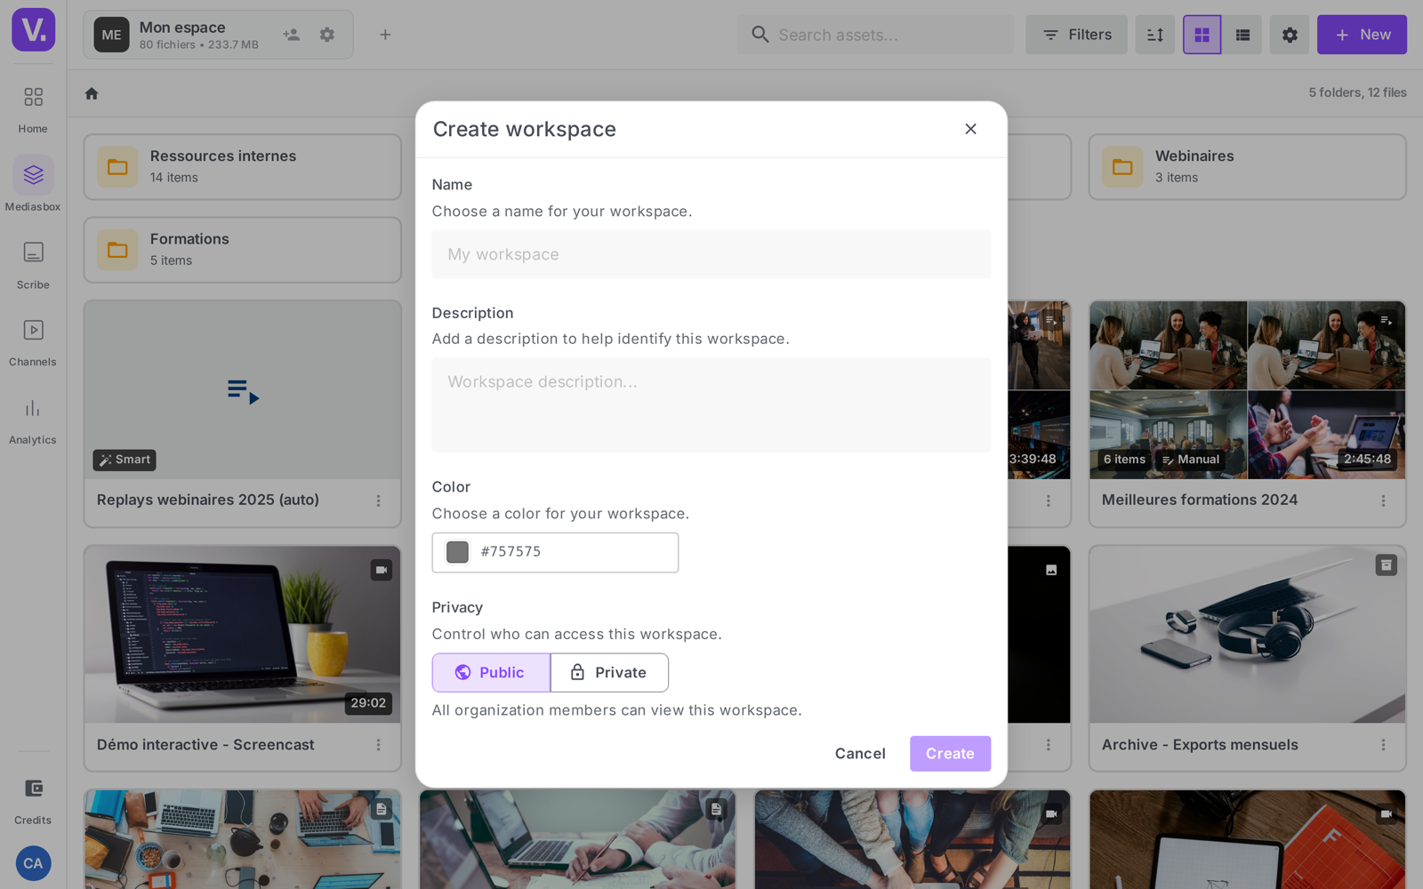Open more options for Archive - Exports mensuels

pyautogui.click(x=1383, y=745)
